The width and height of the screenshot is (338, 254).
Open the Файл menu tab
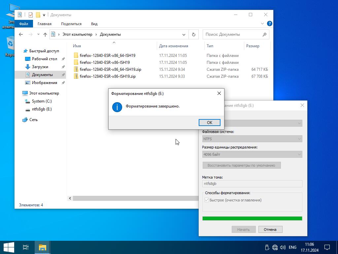[23, 24]
